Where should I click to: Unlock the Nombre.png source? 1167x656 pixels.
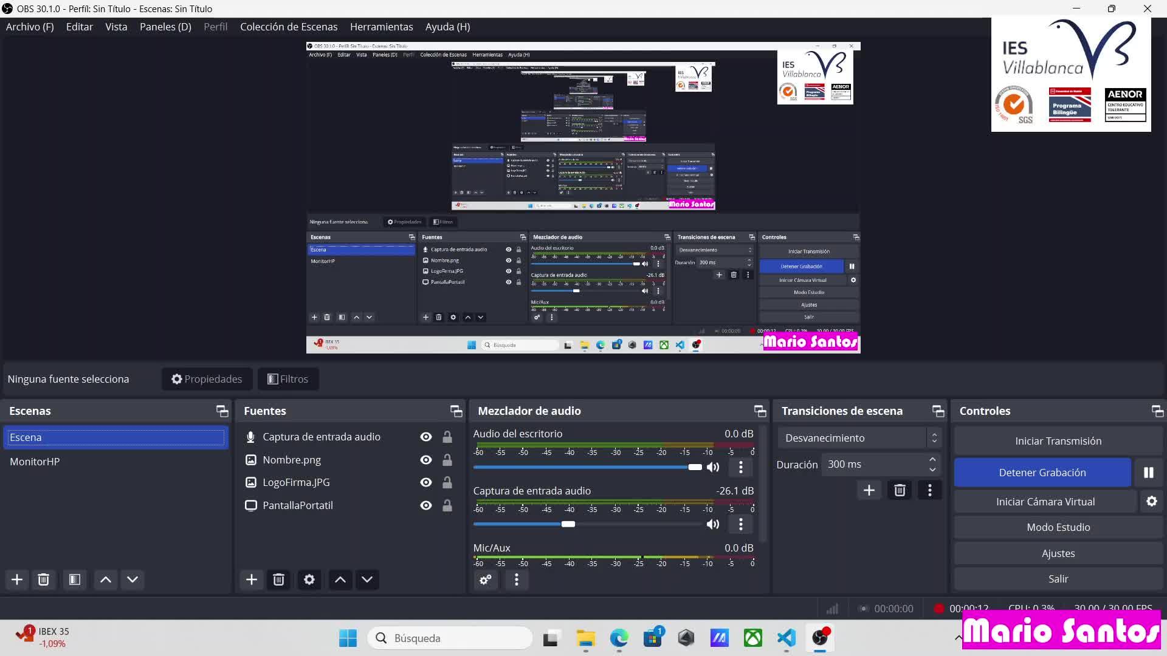pyautogui.click(x=447, y=460)
